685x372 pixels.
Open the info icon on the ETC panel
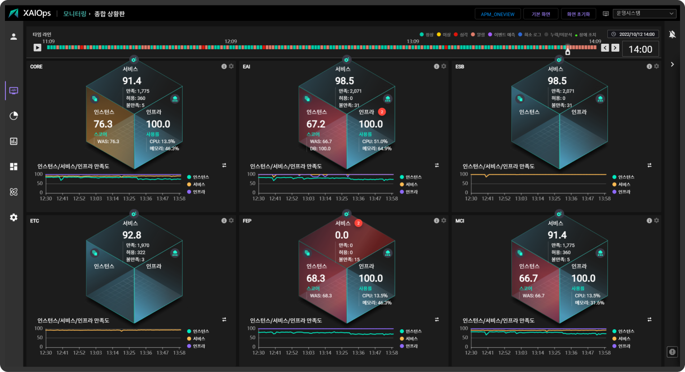(x=224, y=220)
